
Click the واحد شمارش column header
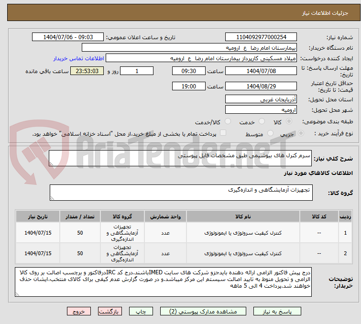coord(165,216)
